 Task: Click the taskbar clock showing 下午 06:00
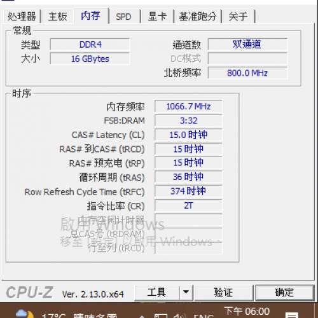[x=247, y=311]
